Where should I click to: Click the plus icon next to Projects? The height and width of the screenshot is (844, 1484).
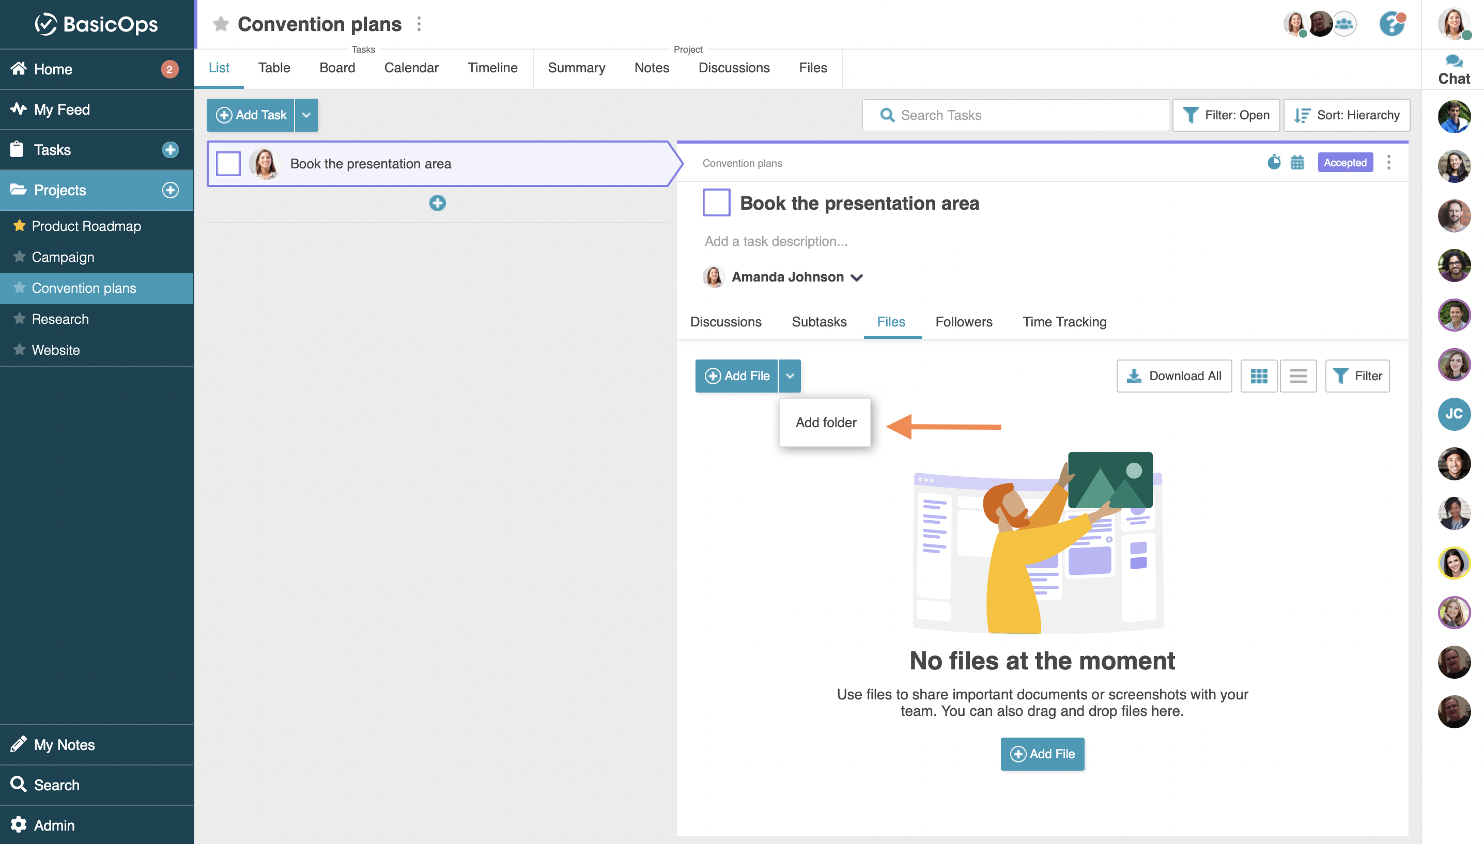tap(170, 190)
